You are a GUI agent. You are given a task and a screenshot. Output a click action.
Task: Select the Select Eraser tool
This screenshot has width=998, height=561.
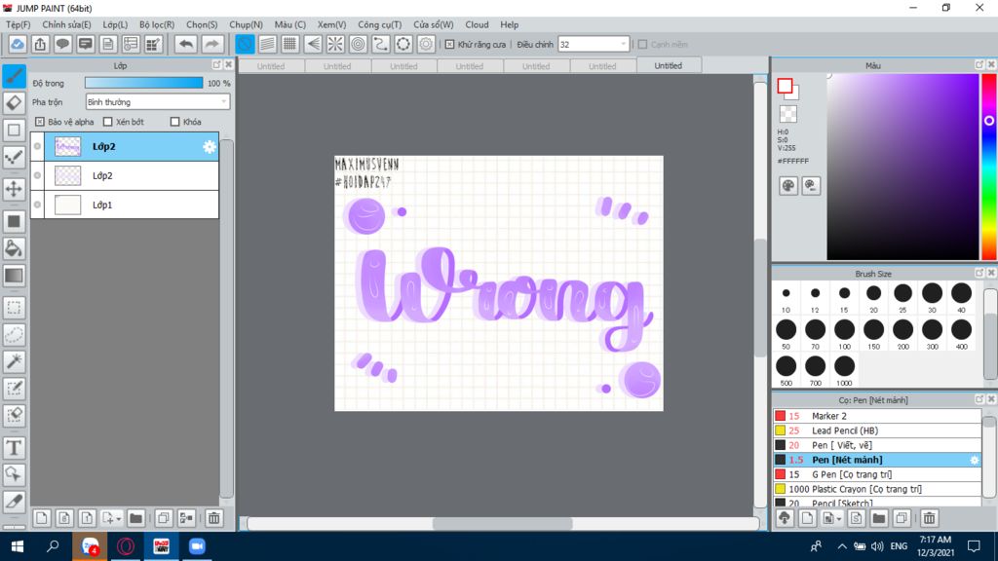14,415
